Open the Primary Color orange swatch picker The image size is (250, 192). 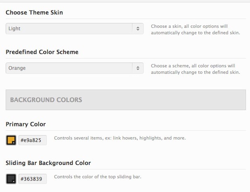click(11, 140)
